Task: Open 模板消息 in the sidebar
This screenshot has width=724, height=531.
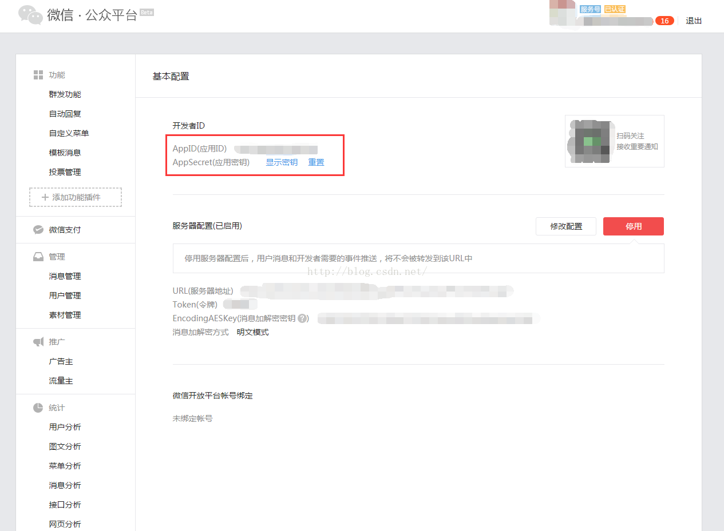Action: pos(65,153)
